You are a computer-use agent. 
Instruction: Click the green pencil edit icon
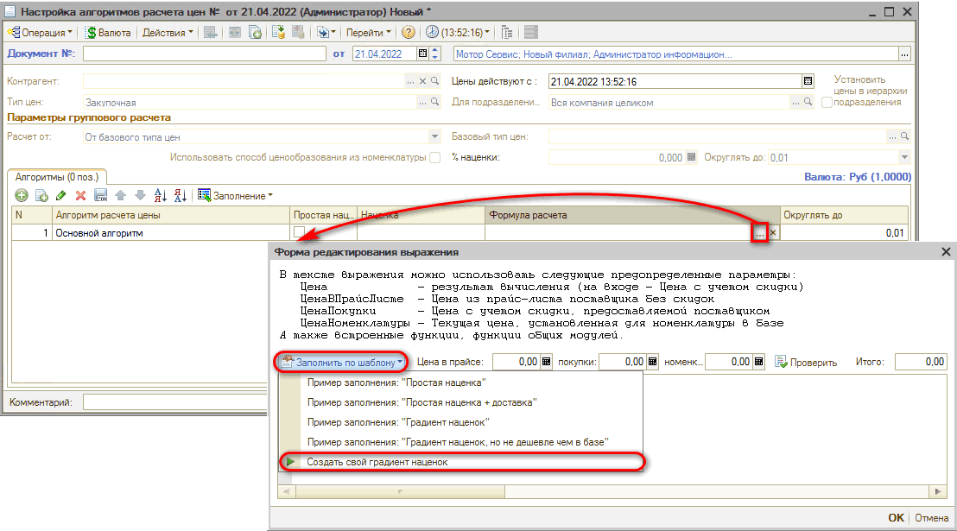tap(60, 195)
